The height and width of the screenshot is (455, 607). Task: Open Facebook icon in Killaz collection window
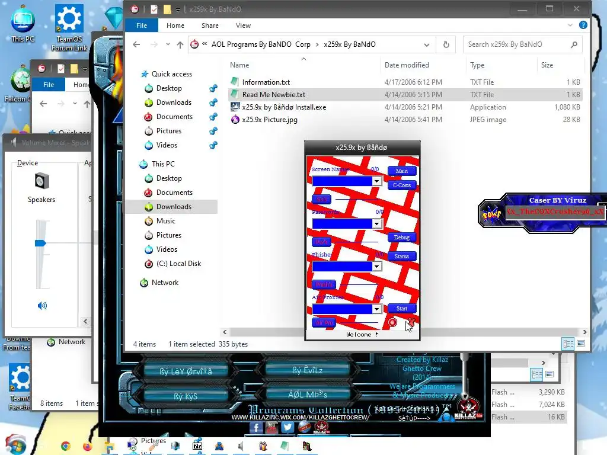256,427
